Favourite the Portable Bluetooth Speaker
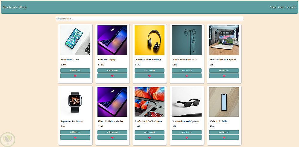Viewport: 299px width, 147px height. [x=187, y=137]
